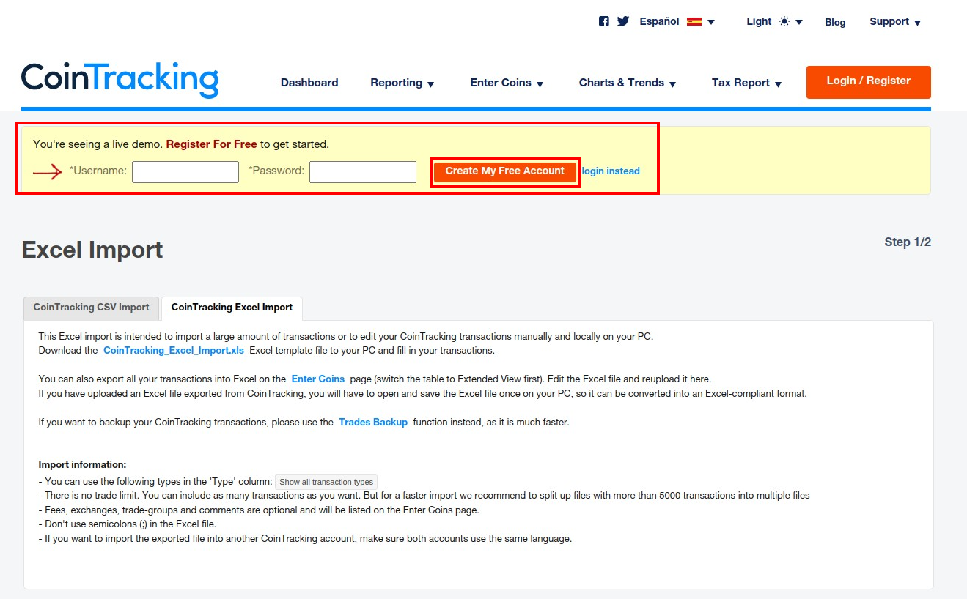Open the Twitter icon link
The width and height of the screenshot is (967, 599).
(623, 21)
